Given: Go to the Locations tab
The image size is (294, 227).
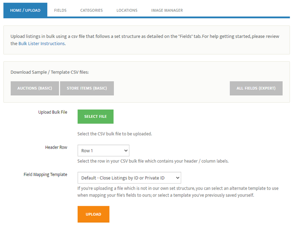Looking at the screenshot, I should 127,10.
